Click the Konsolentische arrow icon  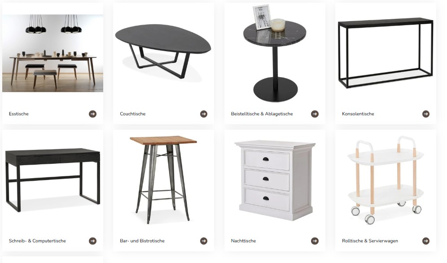click(x=425, y=114)
